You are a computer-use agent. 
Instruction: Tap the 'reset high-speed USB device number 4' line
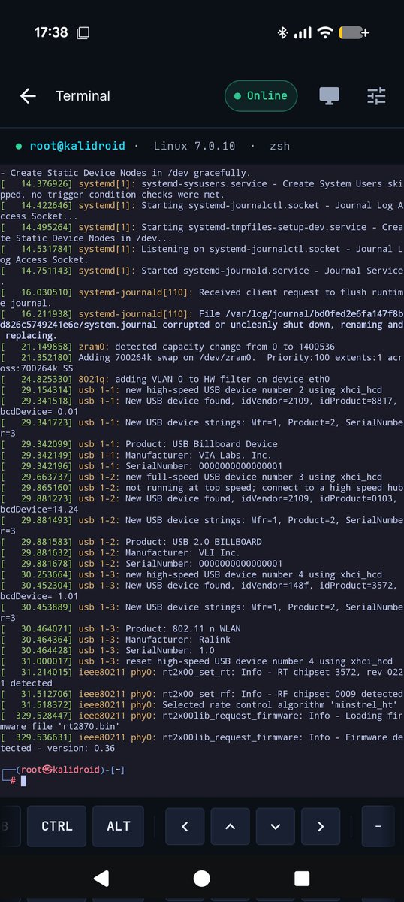click(x=197, y=661)
